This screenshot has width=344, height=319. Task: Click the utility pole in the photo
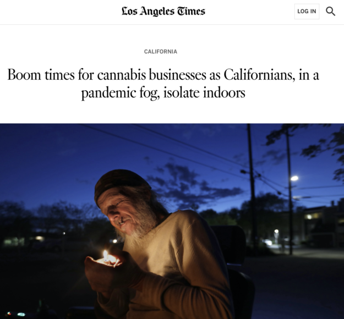(x=252, y=189)
